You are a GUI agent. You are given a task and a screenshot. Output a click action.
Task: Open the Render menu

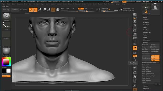click(84, 4)
